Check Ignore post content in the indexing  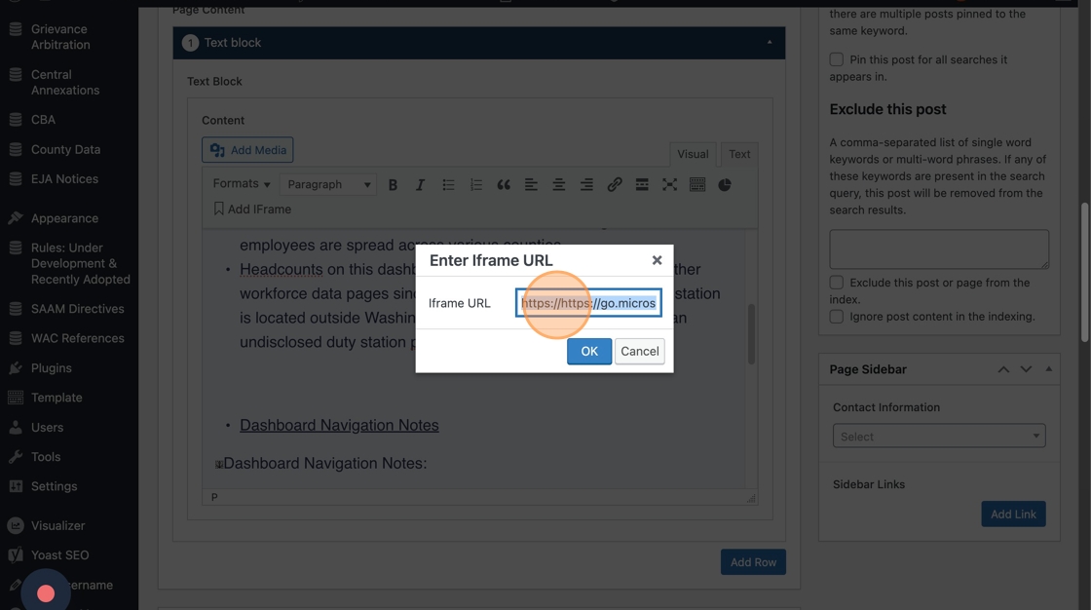pyautogui.click(x=837, y=317)
